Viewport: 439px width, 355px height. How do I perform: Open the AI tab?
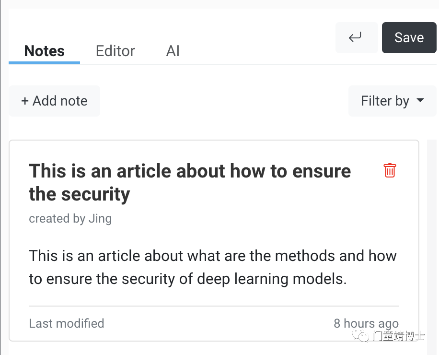pos(173,51)
